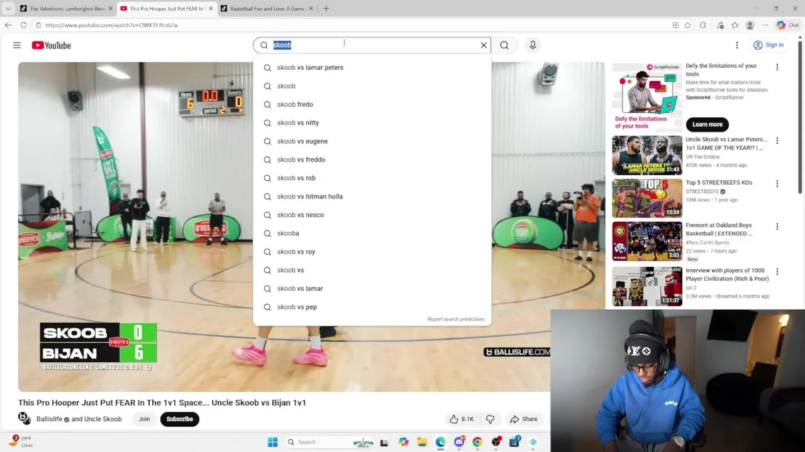
Task: Reload the page
Action: tap(23, 25)
